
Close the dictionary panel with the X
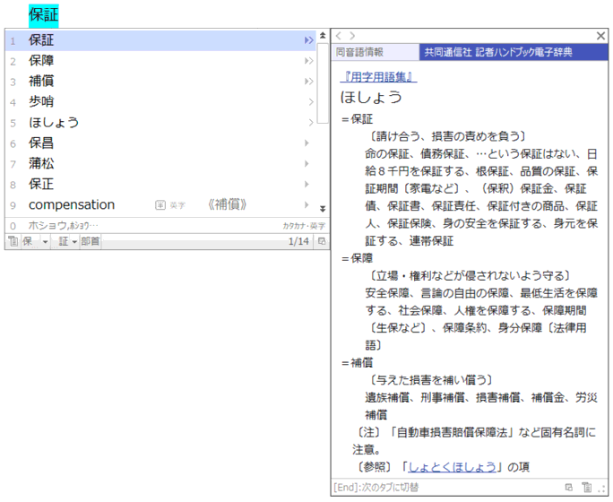(600, 36)
